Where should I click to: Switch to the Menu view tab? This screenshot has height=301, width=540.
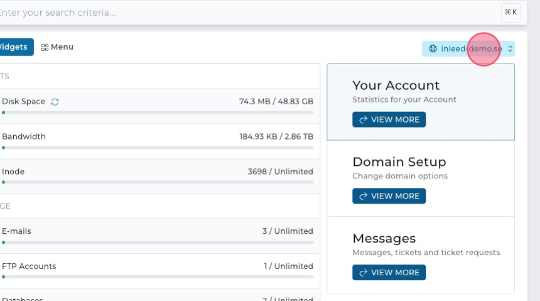click(x=57, y=47)
